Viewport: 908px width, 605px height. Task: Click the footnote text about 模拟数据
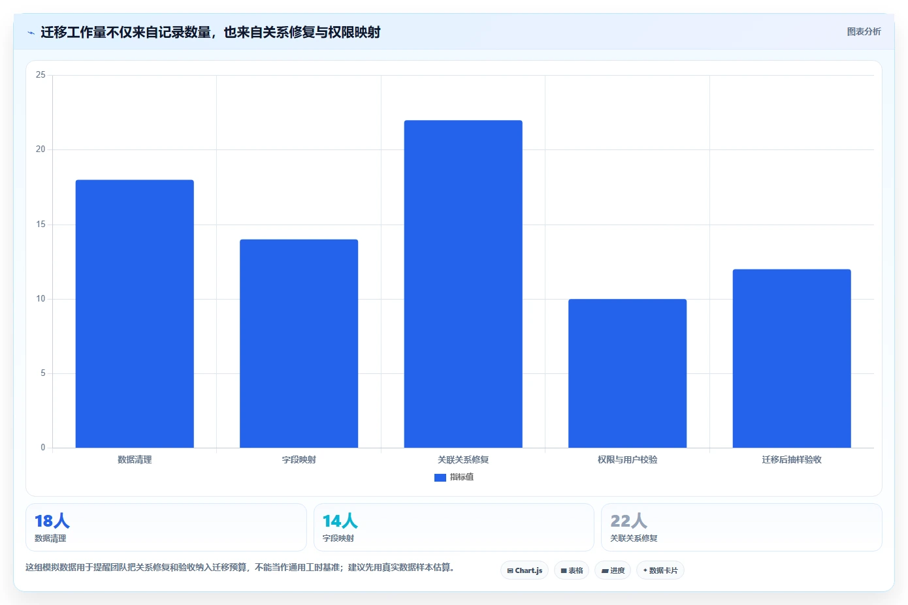click(240, 567)
